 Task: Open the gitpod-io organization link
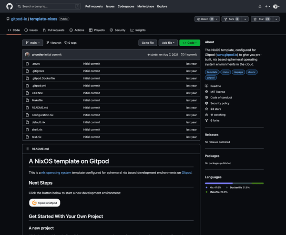19,19
